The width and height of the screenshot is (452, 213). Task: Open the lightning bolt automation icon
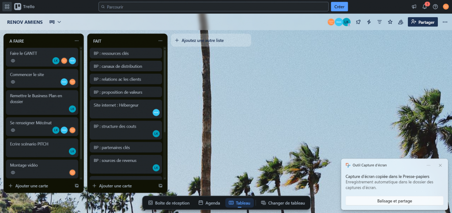coord(369,22)
